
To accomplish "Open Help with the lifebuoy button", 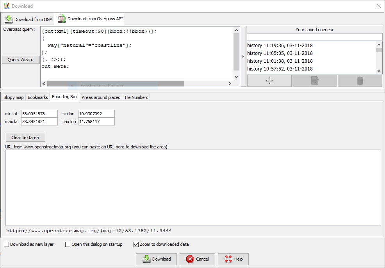I will coord(233,259).
